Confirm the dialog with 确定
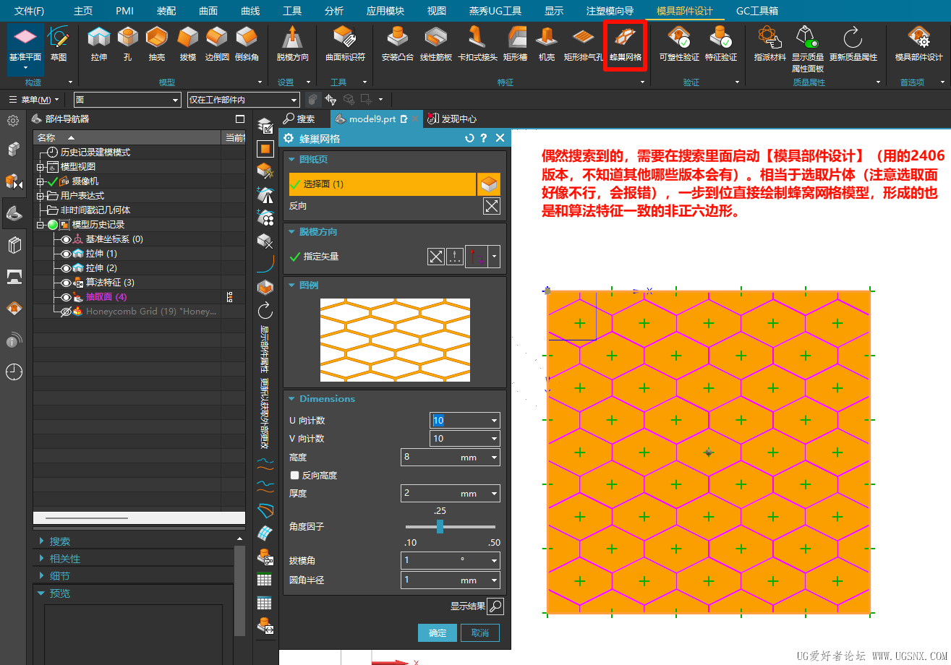The width and height of the screenshot is (951, 665). [x=437, y=631]
